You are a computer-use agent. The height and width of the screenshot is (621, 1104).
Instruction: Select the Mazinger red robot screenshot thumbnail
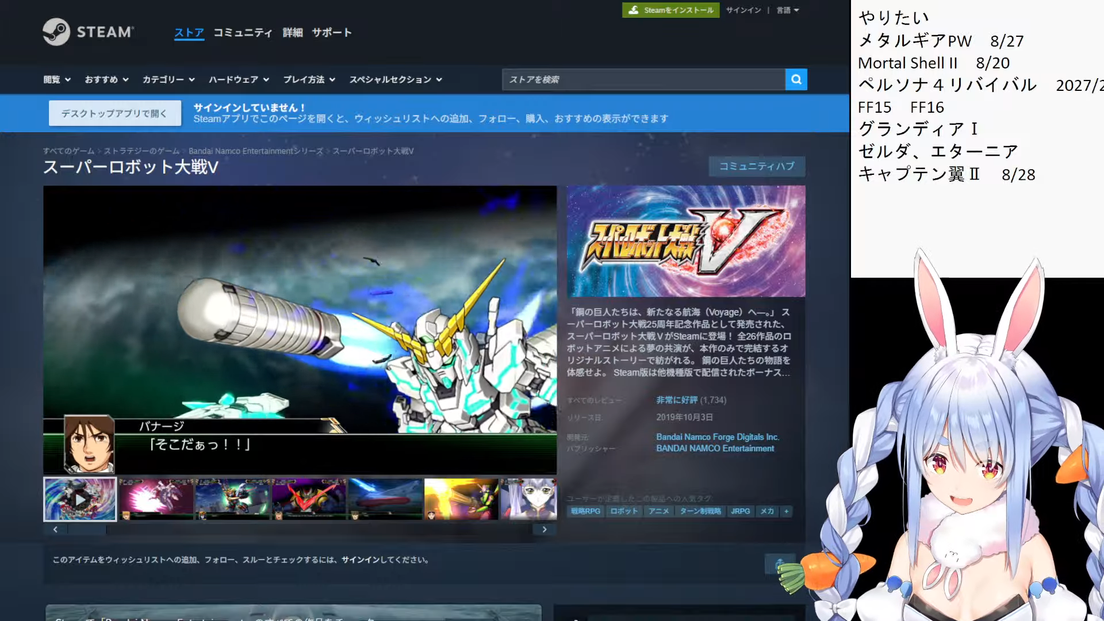(x=309, y=499)
